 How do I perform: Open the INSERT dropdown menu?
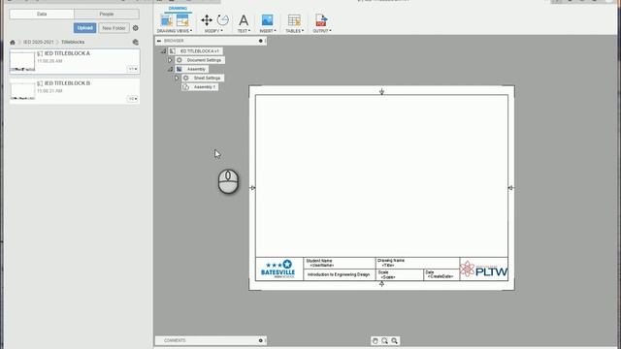268,31
